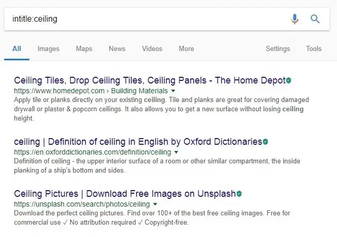The height and width of the screenshot is (237, 337).
Task: Open the Unsplash Ceiling Pictures result
Action: click(x=125, y=194)
